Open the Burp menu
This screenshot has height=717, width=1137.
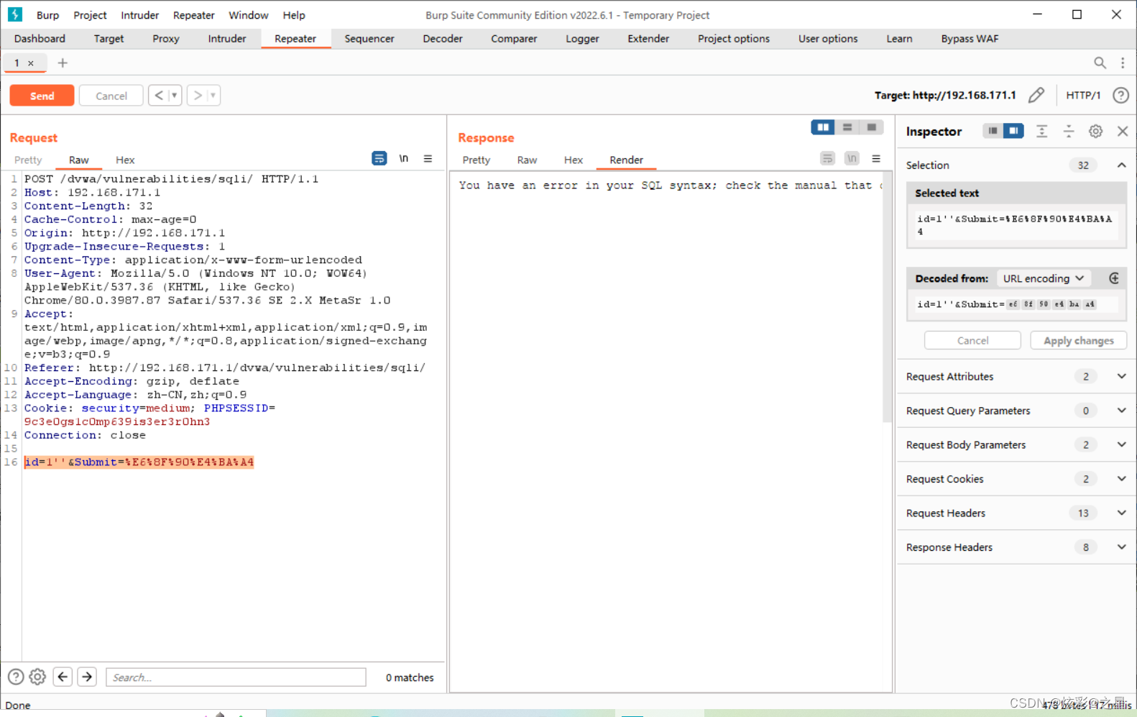coord(47,15)
